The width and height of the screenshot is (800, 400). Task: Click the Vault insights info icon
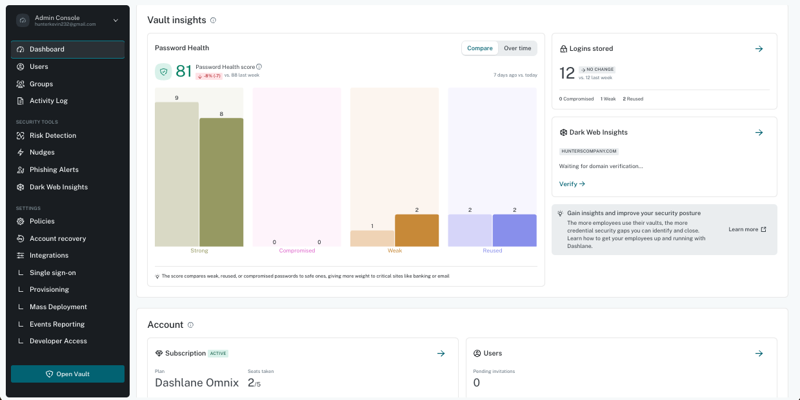[x=213, y=20]
